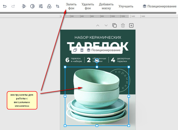
Task: Click the undo arrow icon
Action: (x=5, y=6)
